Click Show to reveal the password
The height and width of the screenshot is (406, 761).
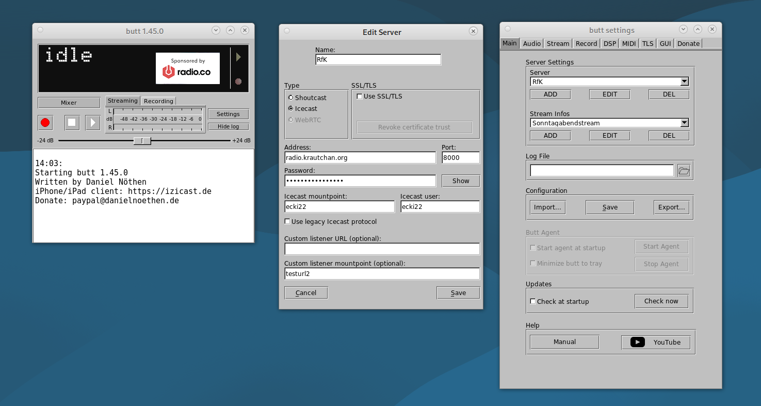click(x=460, y=181)
